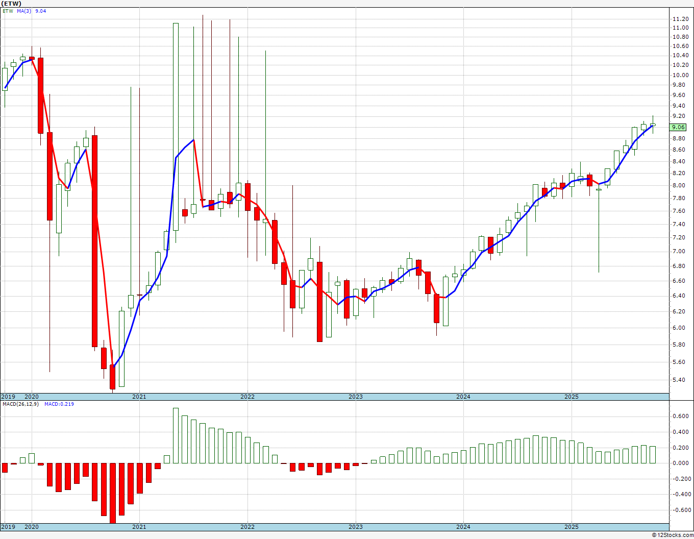Click the 0.000 MACD axis label
This screenshot has height=539, width=694.
click(680, 463)
